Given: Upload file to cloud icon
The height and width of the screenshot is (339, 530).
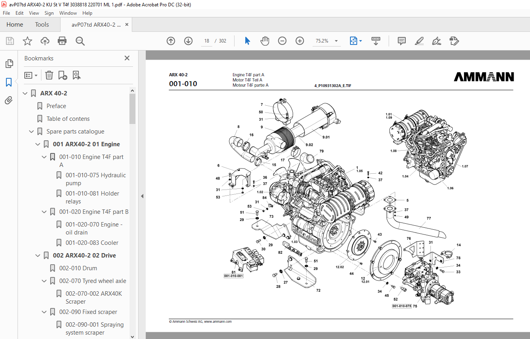Looking at the screenshot, I should 45,41.
